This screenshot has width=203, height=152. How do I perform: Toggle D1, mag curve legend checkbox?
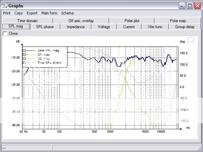coord(24,55)
